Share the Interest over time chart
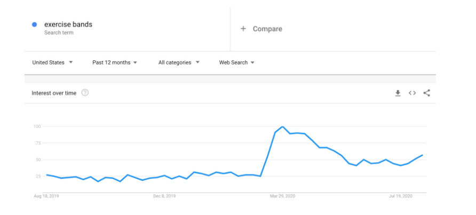This screenshot has width=476, height=215. tap(426, 93)
